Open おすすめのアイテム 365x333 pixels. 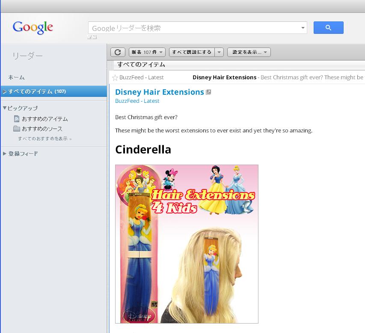pos(45,119)
